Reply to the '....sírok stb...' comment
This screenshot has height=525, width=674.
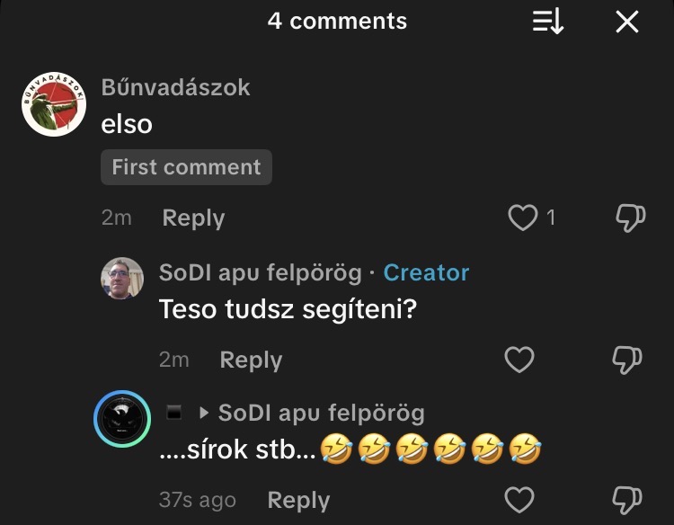pos(298,501)
